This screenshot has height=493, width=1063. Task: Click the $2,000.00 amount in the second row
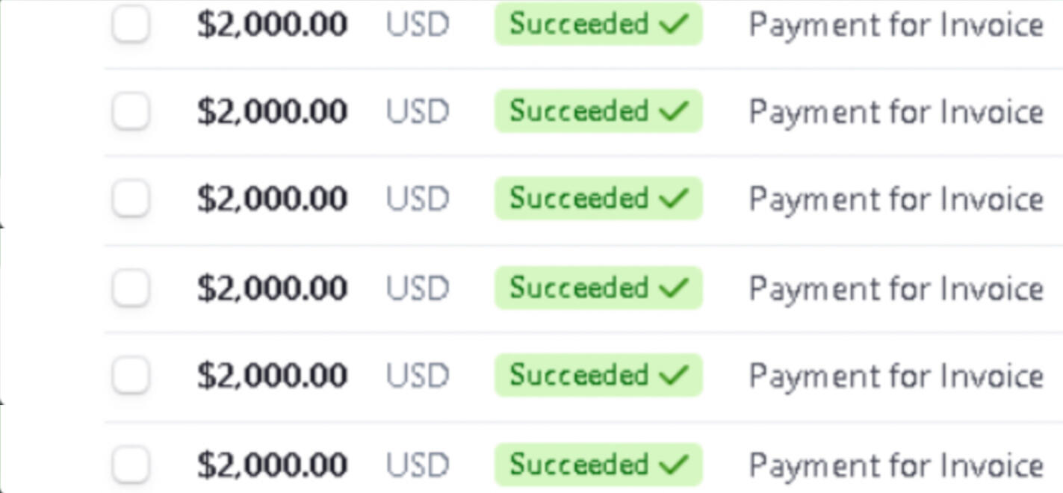click(272, 112)
